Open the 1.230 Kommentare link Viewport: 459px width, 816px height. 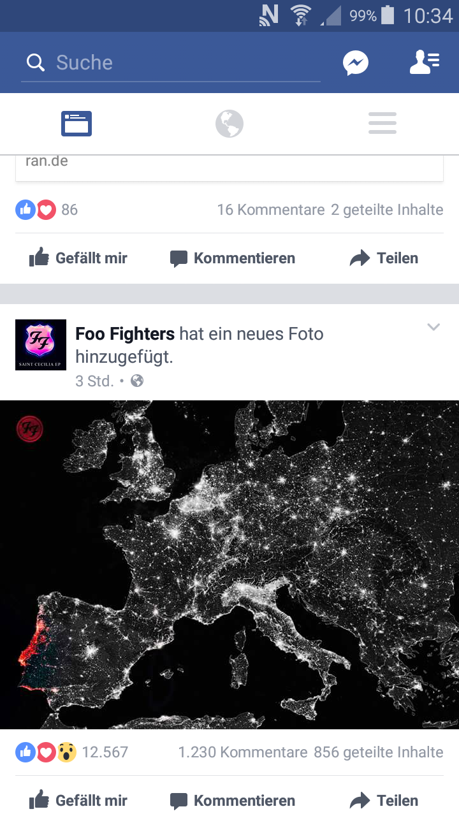tap(242, 752)
